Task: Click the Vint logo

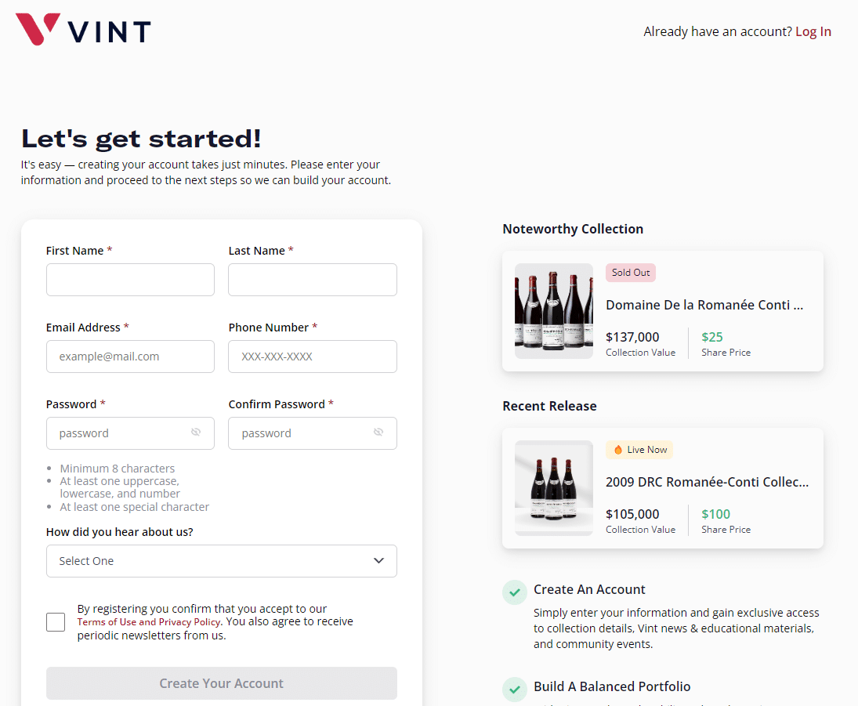Action: pos(81,29)
